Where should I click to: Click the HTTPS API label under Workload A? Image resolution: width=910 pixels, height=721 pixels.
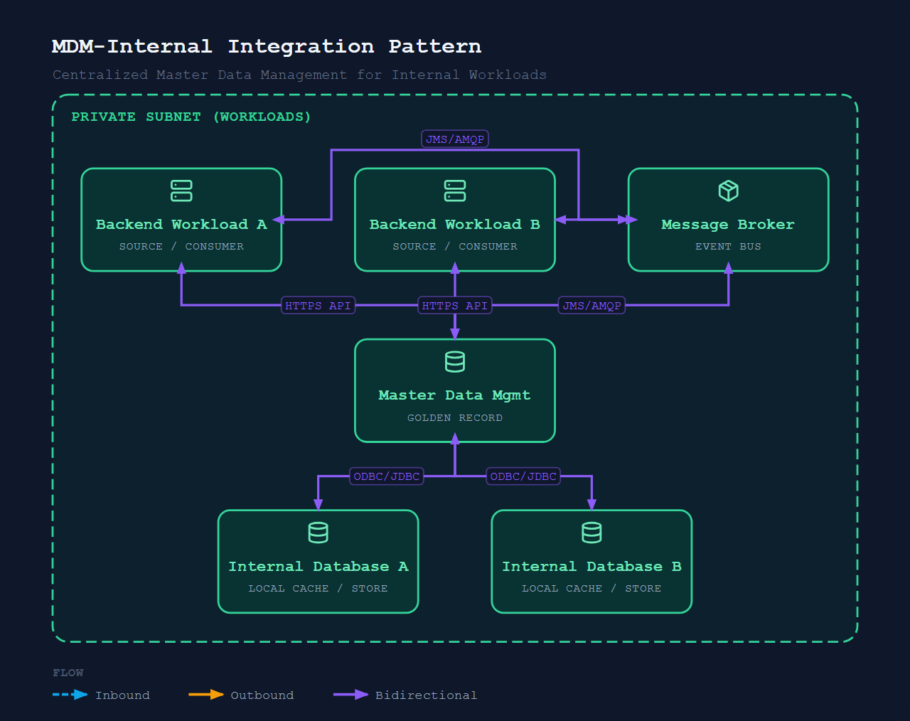click(318, 306)
